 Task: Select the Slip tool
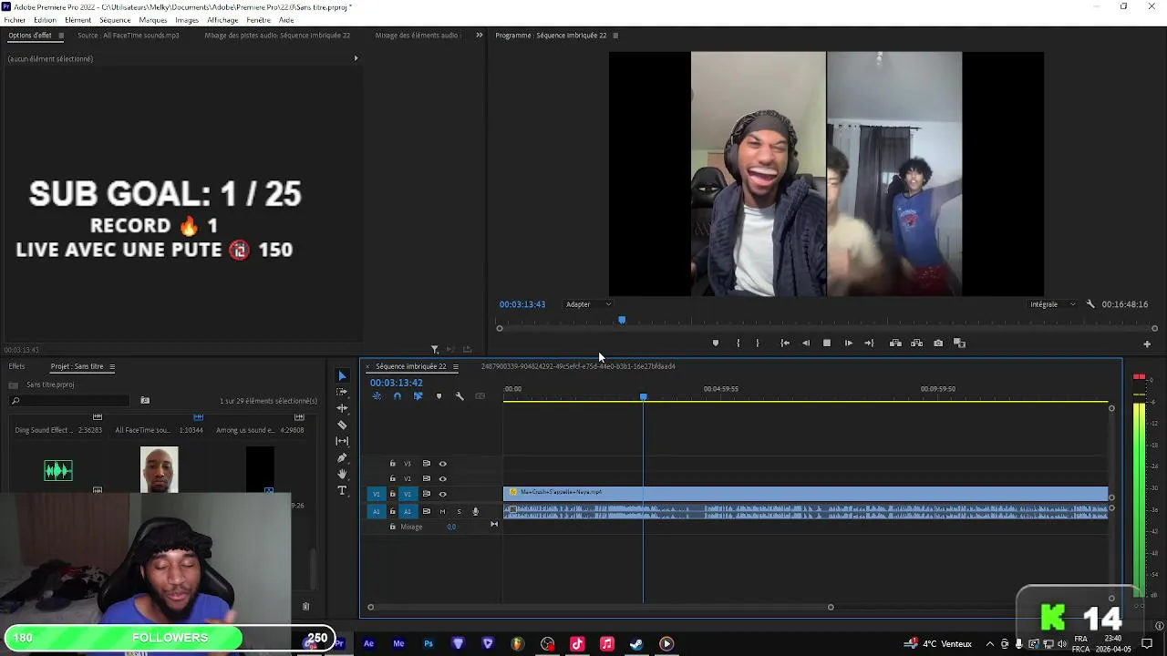(342, 441)
